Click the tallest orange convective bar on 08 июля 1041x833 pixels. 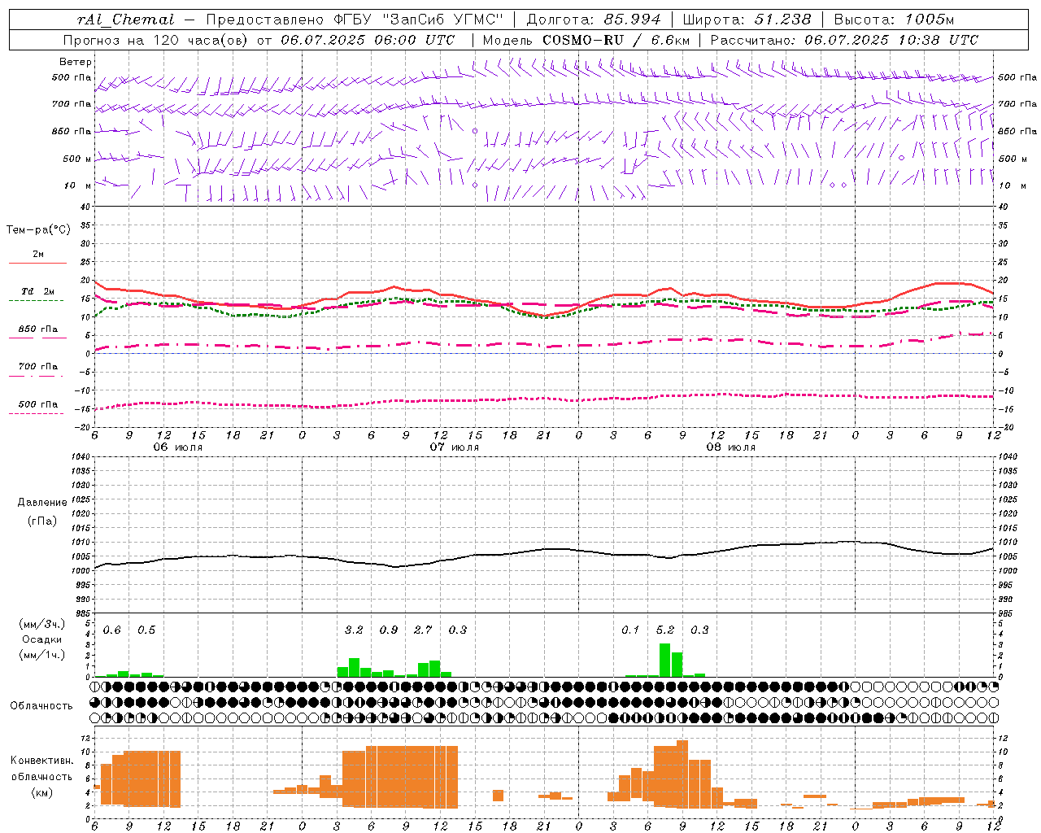(682, 774)
